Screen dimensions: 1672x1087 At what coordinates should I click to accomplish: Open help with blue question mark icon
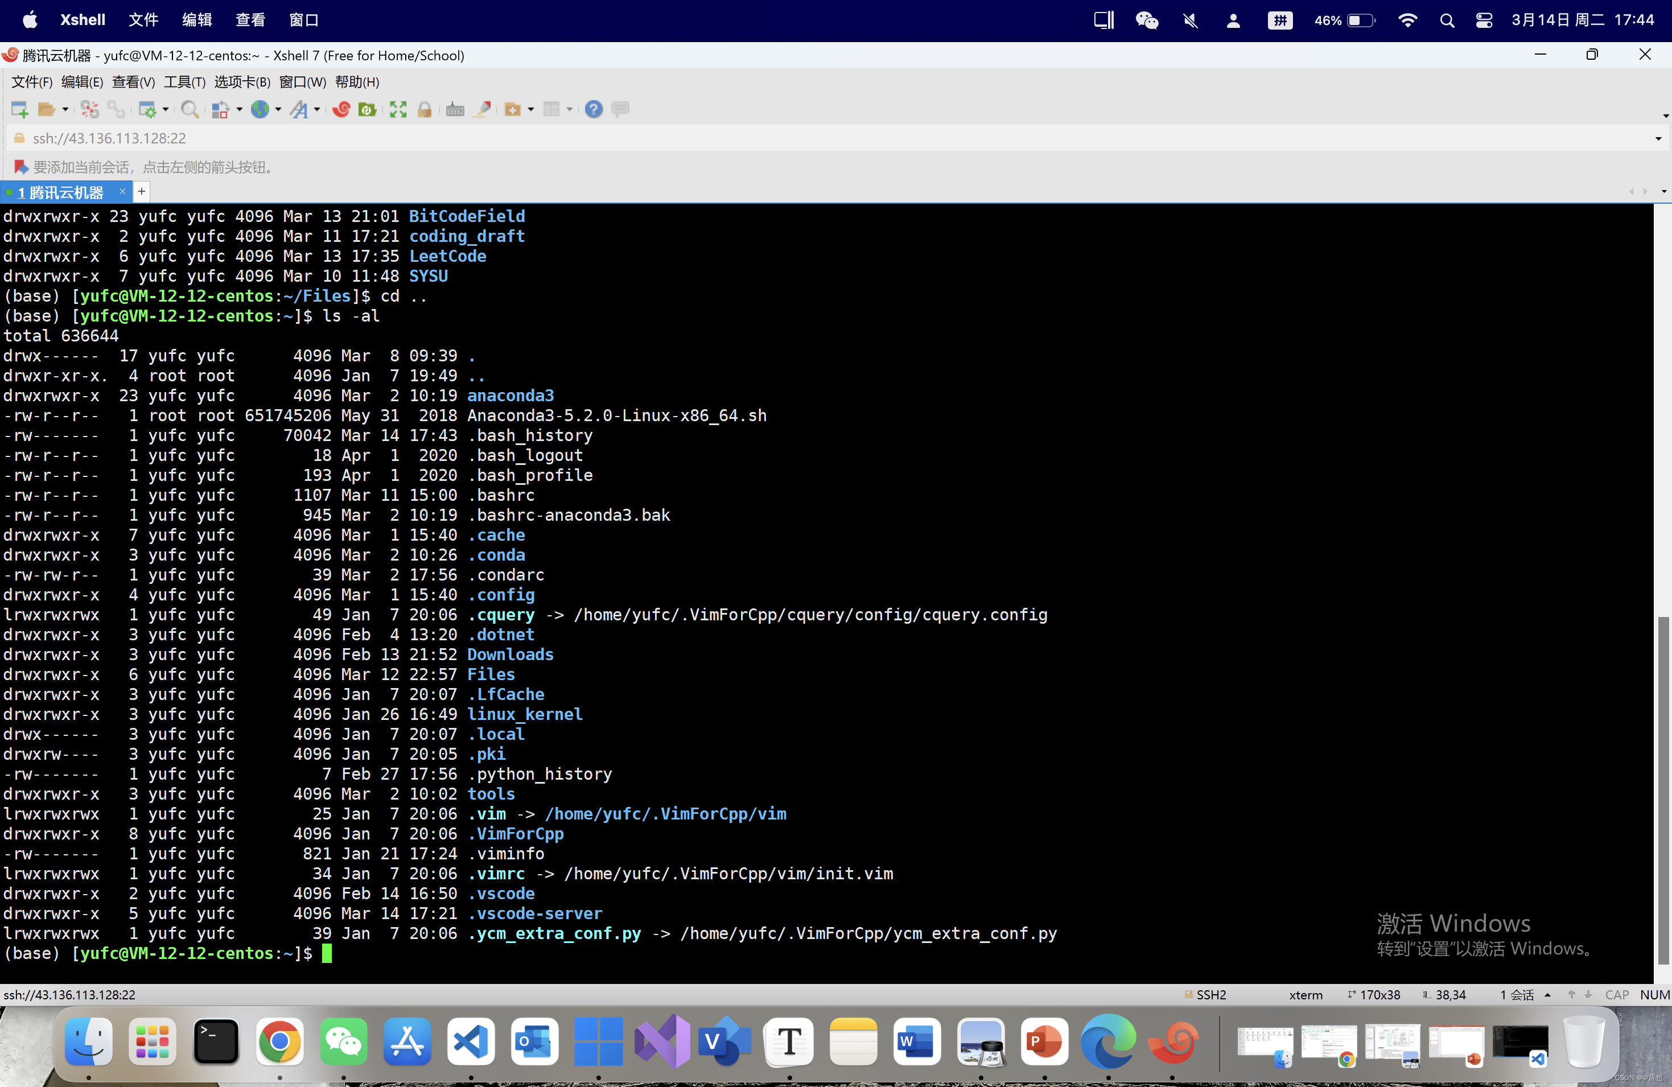pos(594,109)
